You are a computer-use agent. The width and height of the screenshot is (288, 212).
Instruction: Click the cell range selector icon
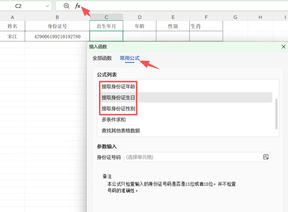click(x=266, y=157)
